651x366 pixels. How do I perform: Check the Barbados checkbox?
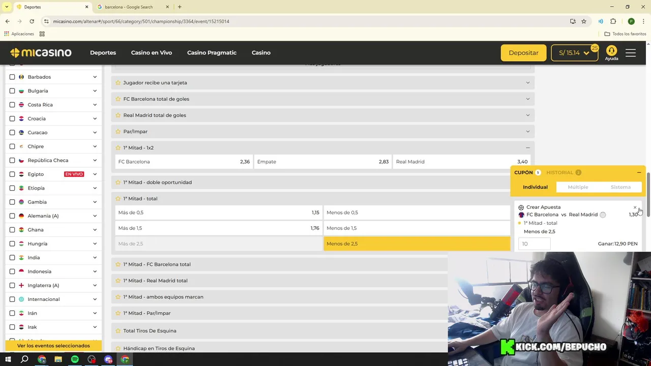click(12, 77)
